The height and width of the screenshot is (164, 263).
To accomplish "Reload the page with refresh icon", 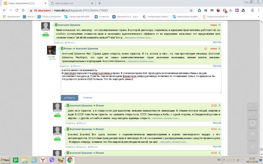I will pos(17,10).
